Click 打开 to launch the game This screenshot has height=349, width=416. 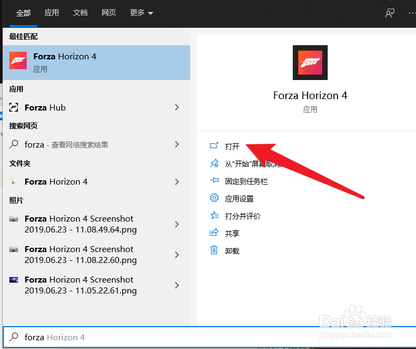[x=232, y=146]
